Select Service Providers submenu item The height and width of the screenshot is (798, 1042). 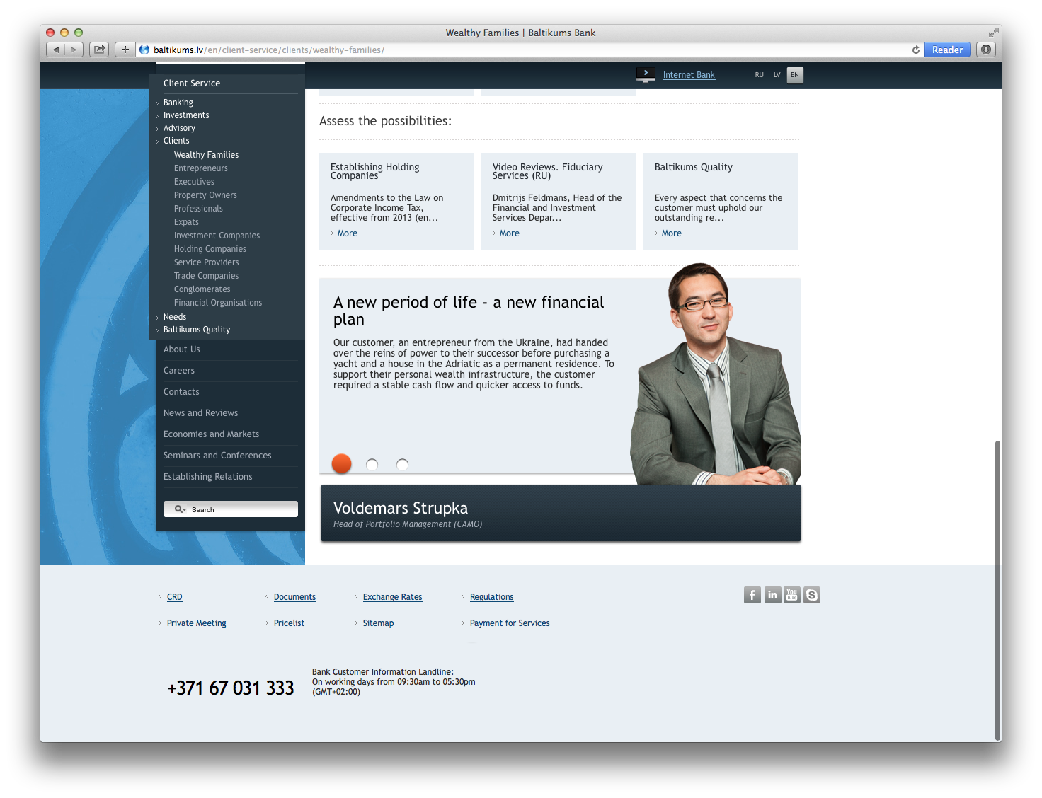coord(207,262)
